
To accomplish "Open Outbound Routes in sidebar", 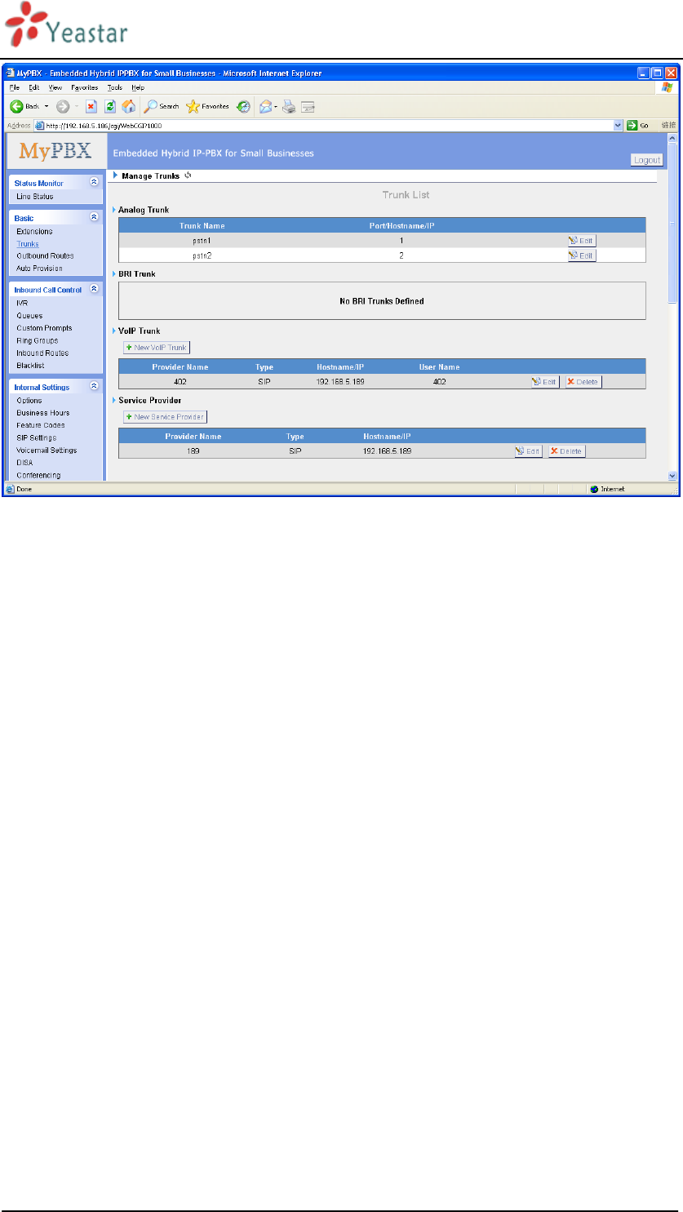I will point(45,256).
